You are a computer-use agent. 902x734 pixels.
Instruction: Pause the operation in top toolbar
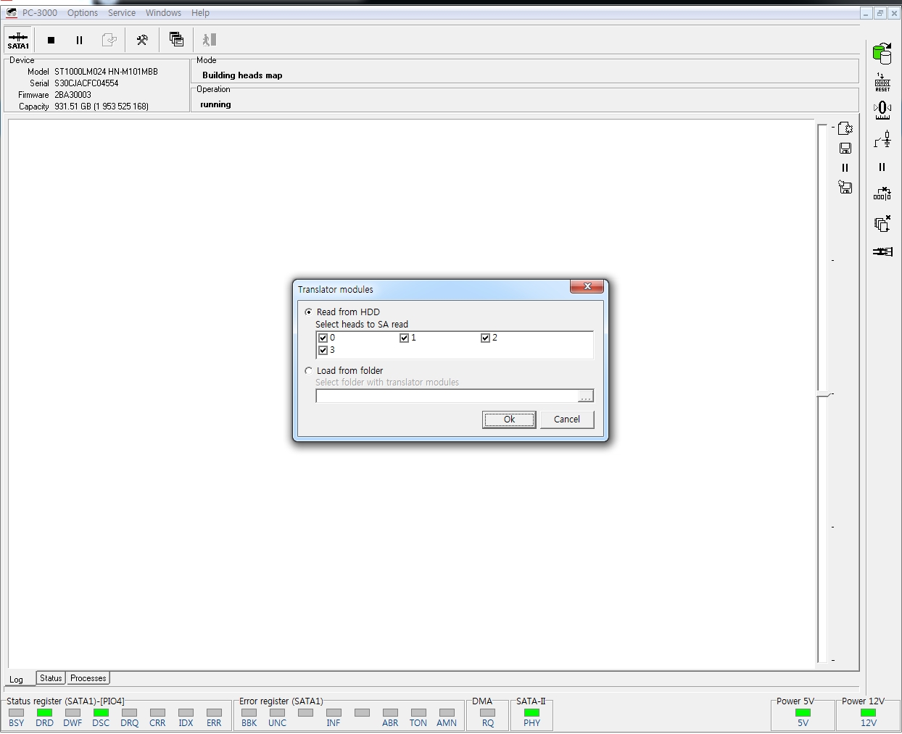tap(79, 40)
